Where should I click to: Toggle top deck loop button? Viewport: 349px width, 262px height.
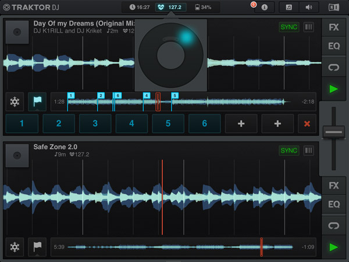coord(334,68)
